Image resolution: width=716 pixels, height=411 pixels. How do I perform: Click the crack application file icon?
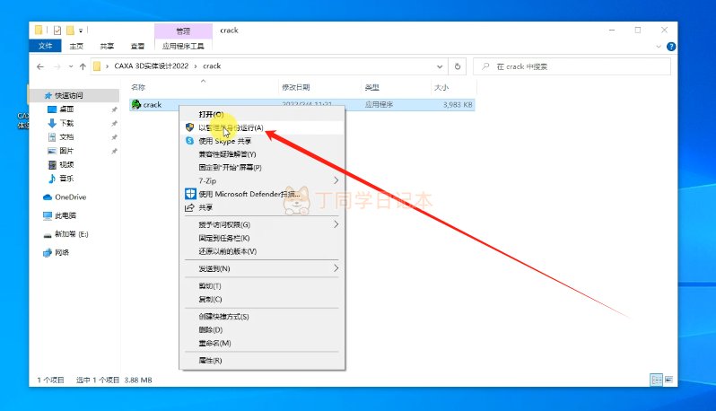pyautogui.click(x=136, y=105)
